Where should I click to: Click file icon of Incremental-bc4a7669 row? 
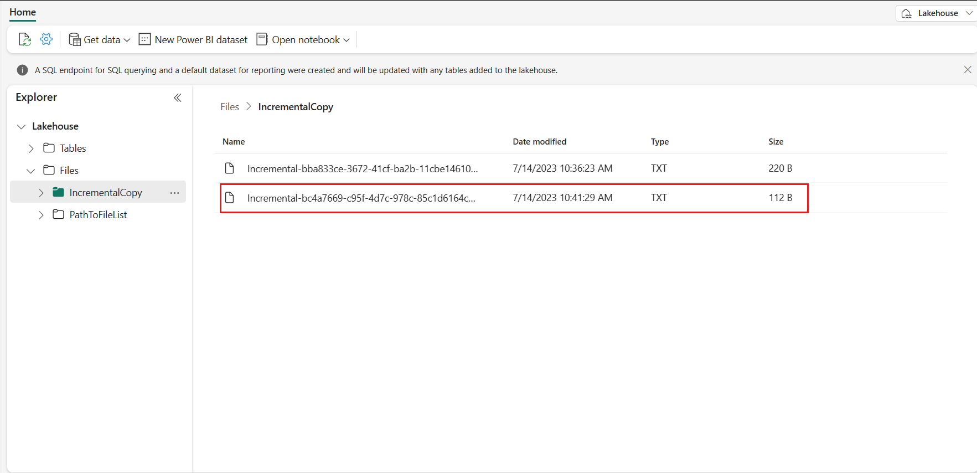(230, 197)
